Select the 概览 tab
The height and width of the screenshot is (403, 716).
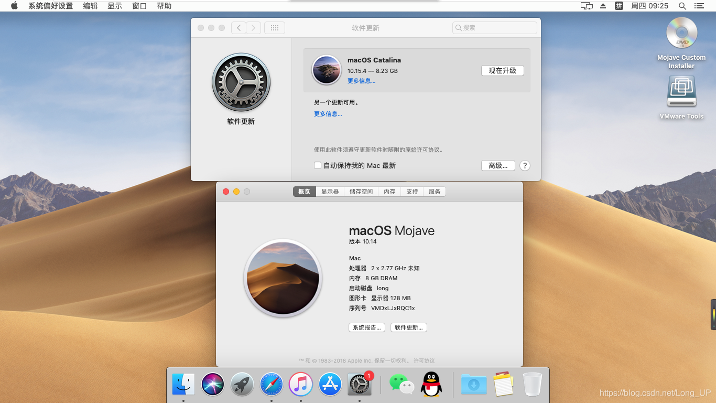coord(305,192)
